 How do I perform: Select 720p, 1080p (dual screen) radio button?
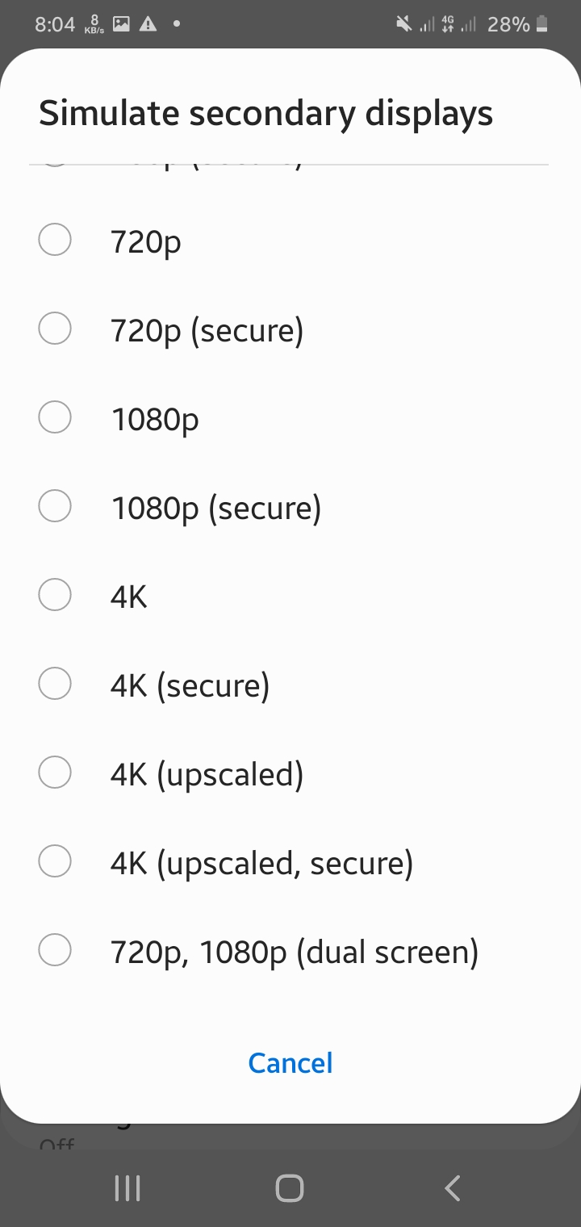click(x=55, y=950)
